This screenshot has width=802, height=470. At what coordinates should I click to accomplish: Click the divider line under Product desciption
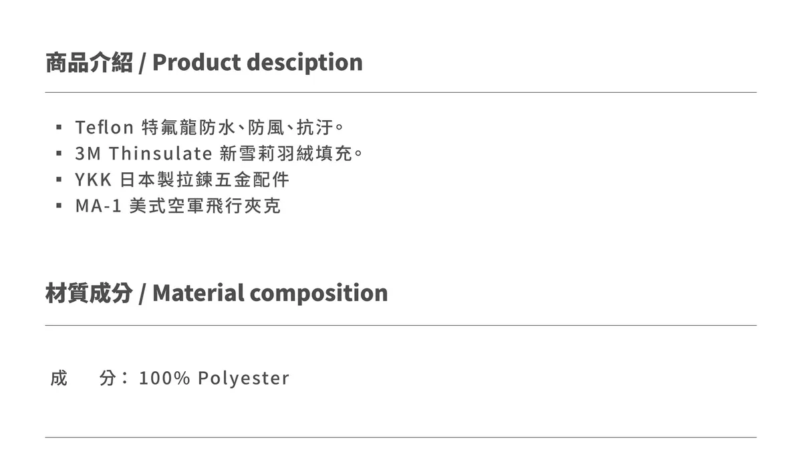point(401,92)
